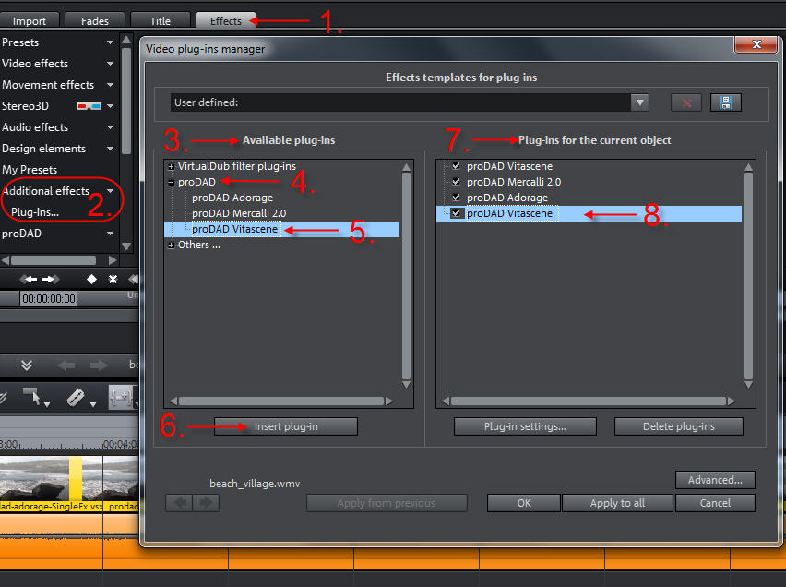786x587 pixels.
Task: Select the object stretch tool on the toolbar
Action: click(x=123, y=396)
